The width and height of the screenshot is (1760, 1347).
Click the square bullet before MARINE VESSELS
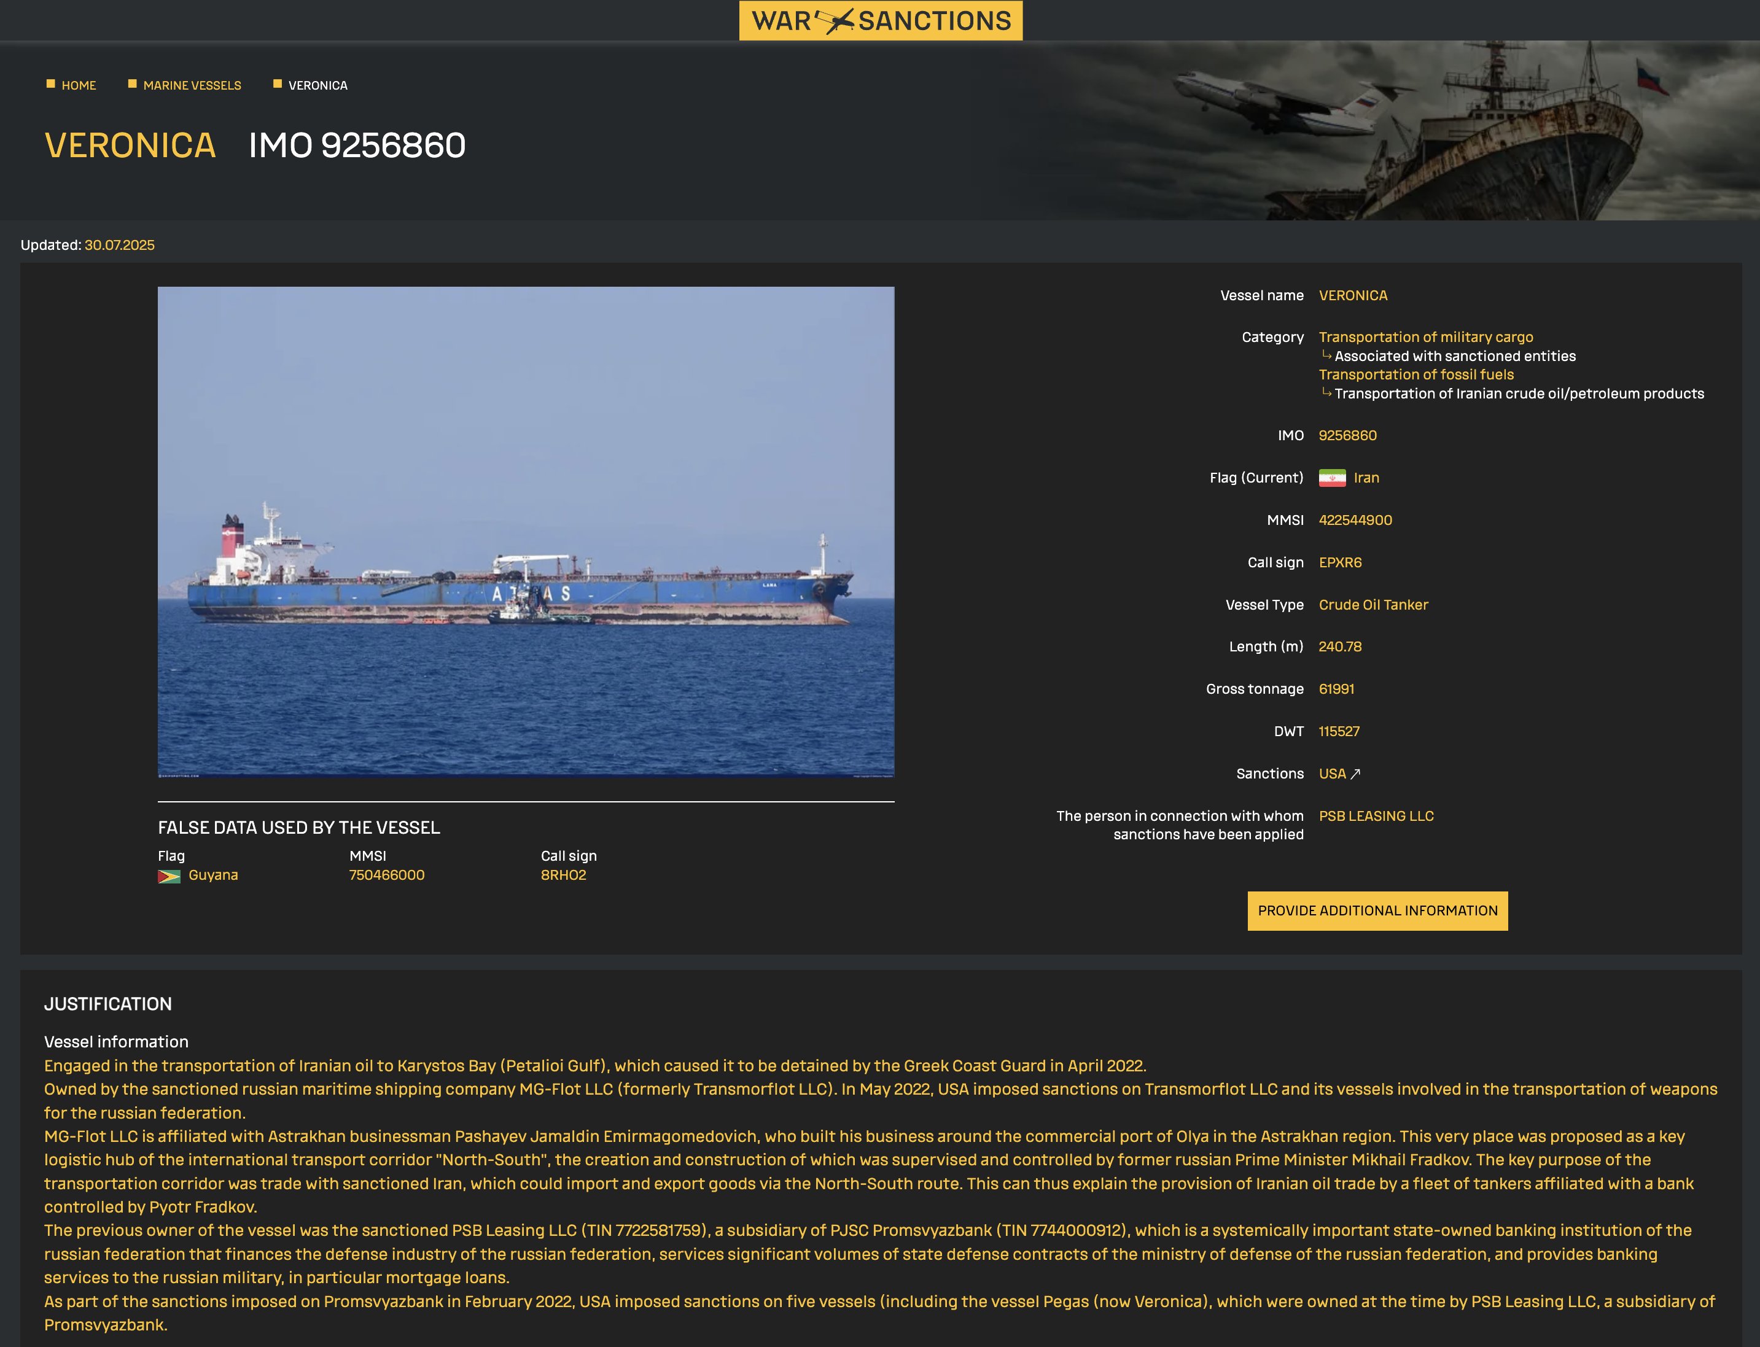[x=132, y=84]
